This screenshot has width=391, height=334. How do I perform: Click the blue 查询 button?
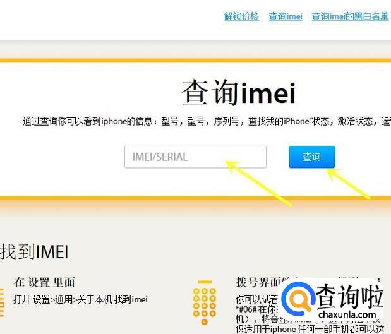coord(312,157)
